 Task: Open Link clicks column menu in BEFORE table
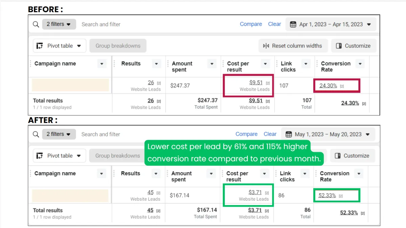[x=306, y=64]
